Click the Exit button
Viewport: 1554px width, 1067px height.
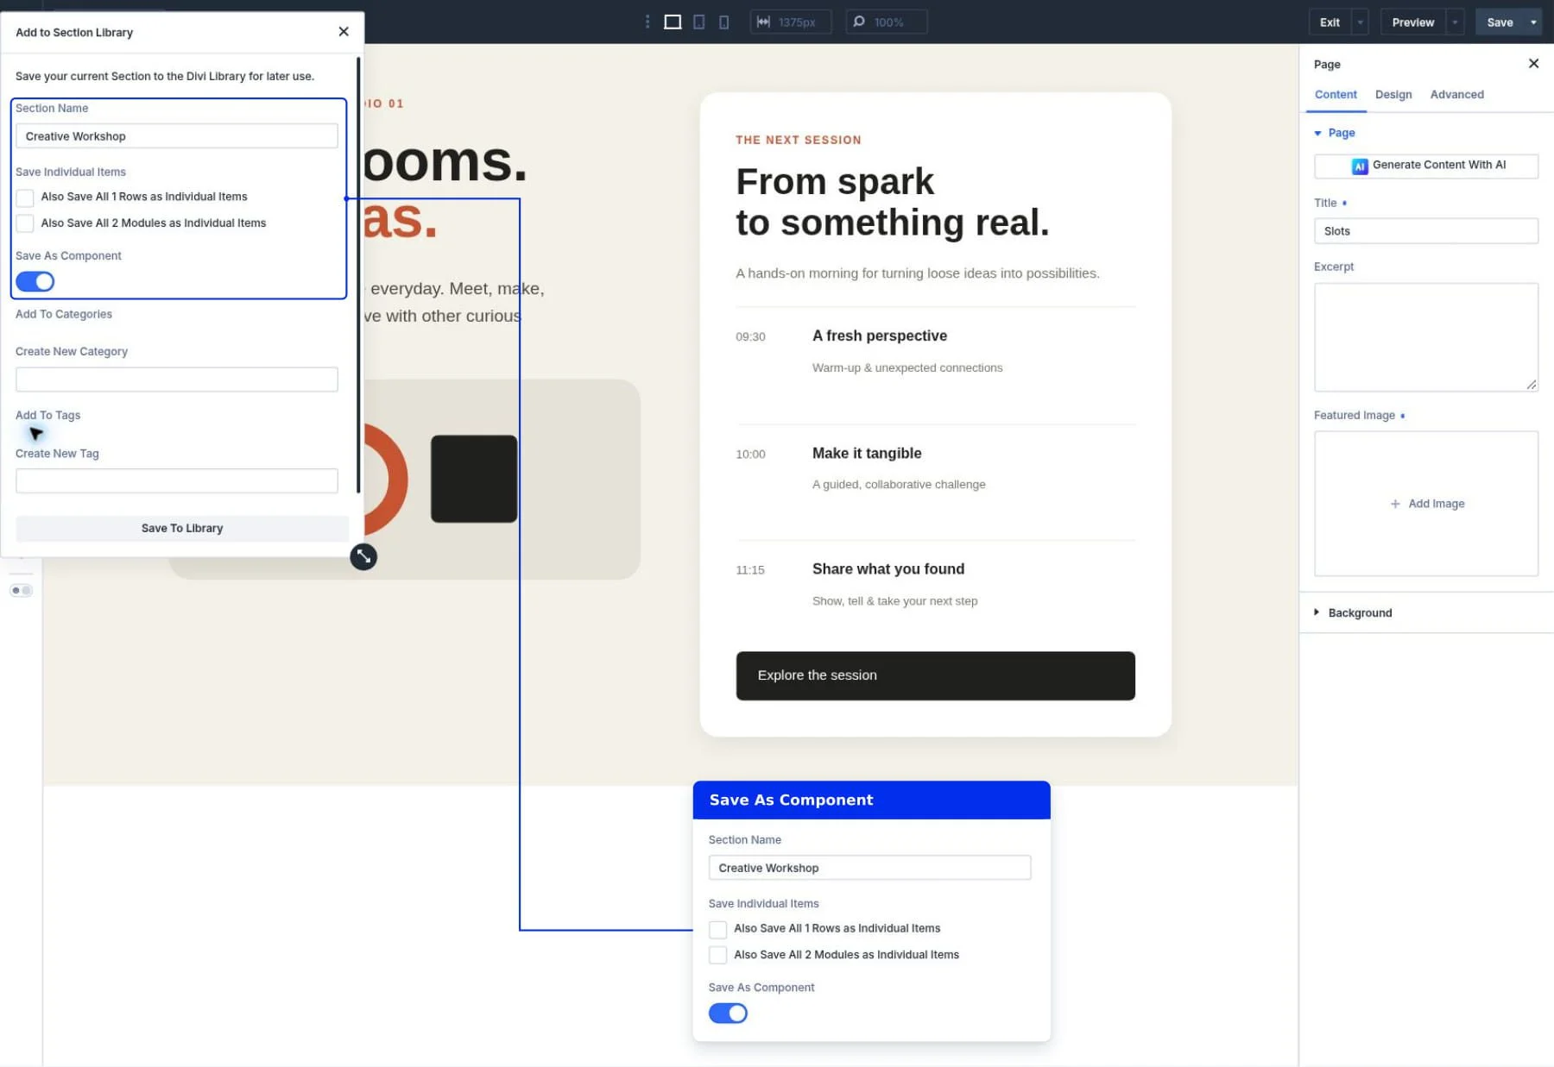1330,22
